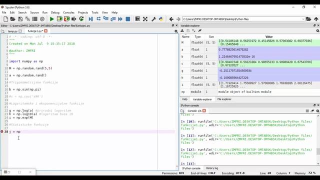Step return debug icon
Screen dimensions: 320x180
(x=113, y=19)
